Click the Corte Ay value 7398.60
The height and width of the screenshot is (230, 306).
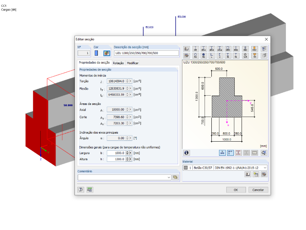coord(116,117)
